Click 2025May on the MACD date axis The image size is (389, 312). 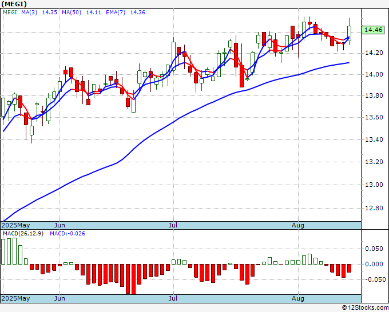pos(16,298)
